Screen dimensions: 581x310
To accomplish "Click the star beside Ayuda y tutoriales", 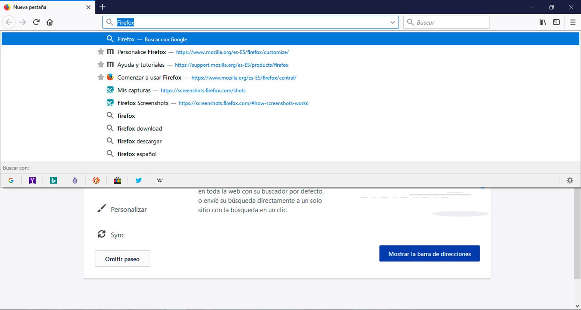I will coord(100,64).
